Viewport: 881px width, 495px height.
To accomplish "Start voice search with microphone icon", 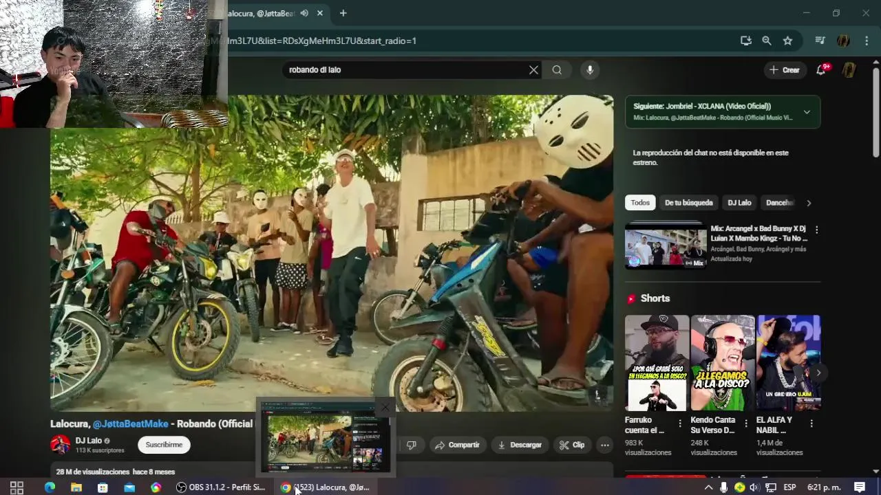I will [589, 69].
